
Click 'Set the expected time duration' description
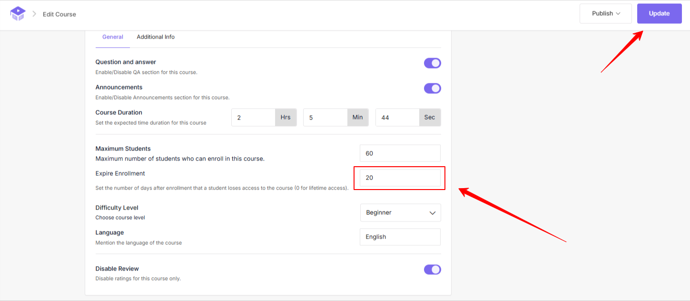tap(151, 123)
